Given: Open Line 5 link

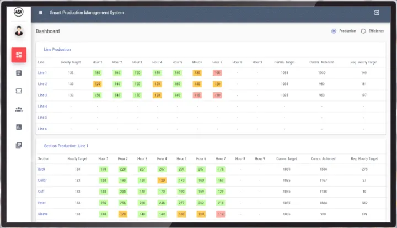Looking at the screenshot, I should pyautogui.click(x=42, y=118).
